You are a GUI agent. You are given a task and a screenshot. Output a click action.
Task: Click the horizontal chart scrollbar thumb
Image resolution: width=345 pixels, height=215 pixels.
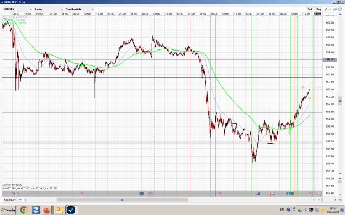click(x=122, y=200)
